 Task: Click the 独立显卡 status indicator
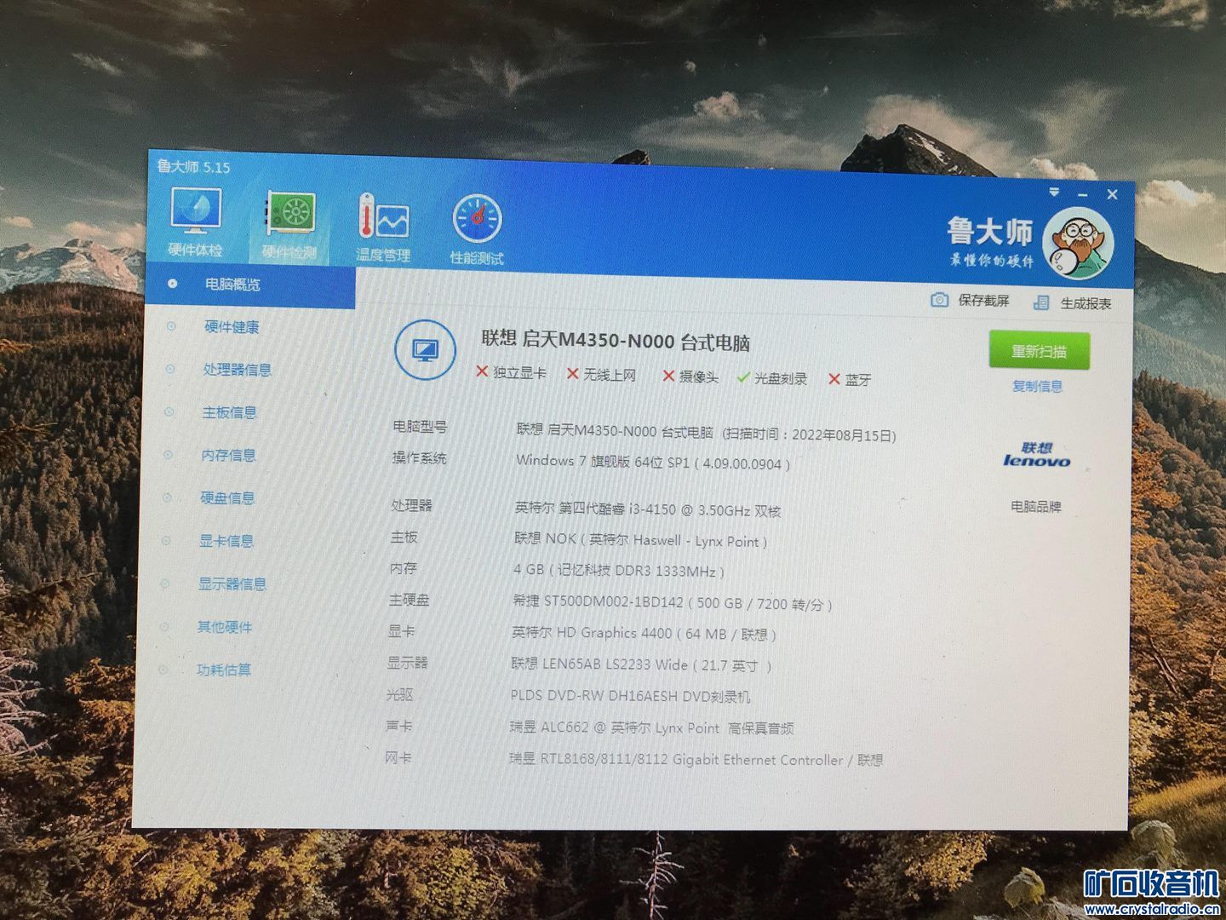(x=511, y=373)
